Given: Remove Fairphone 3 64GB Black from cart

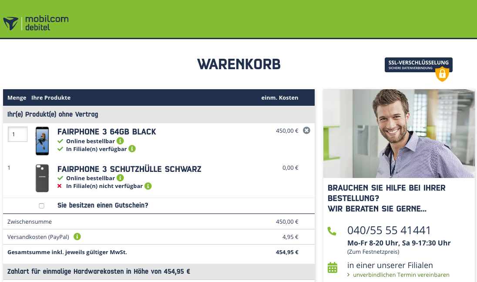Looking at the screenshot, I should click(307, 131).
